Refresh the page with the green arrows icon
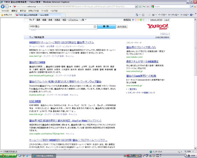This screenshot has width=197, height=158. tap(144, 6)
